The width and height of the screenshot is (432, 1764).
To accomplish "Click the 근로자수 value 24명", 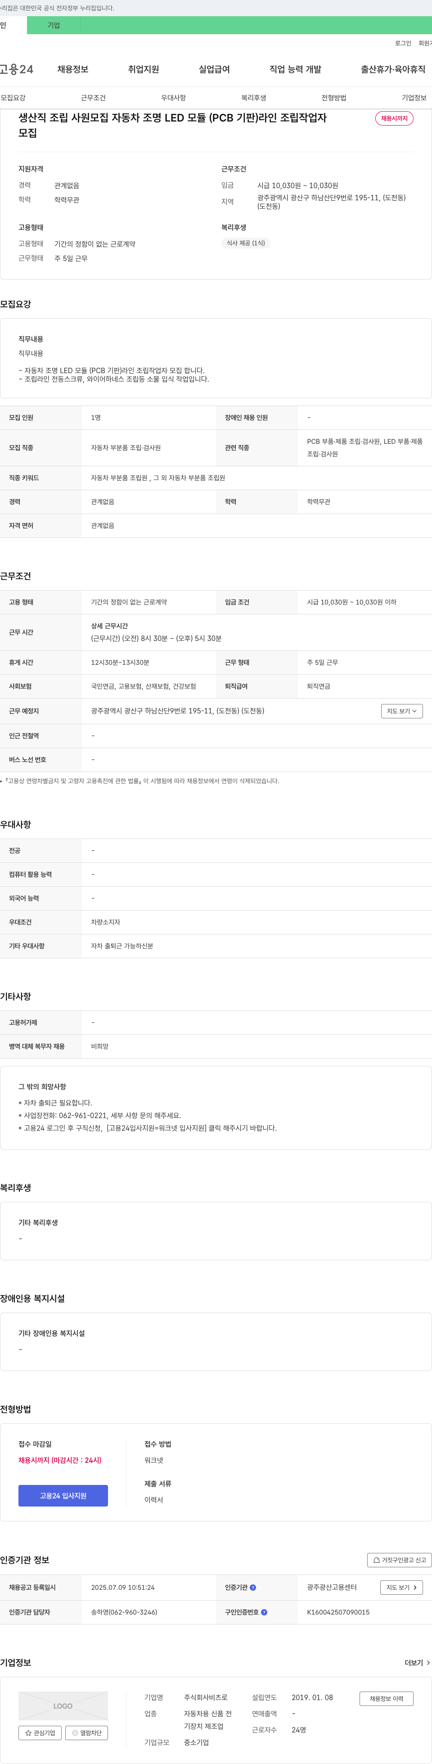I will pyautogui.click(x=298, y=1730).
